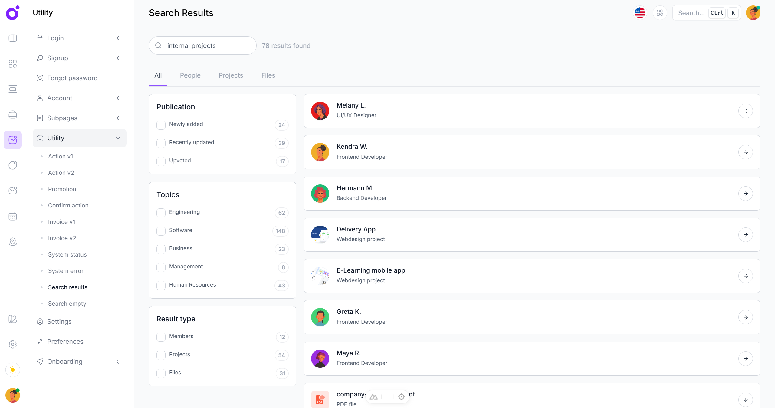Open the Files tab in search results

[268, 75]
